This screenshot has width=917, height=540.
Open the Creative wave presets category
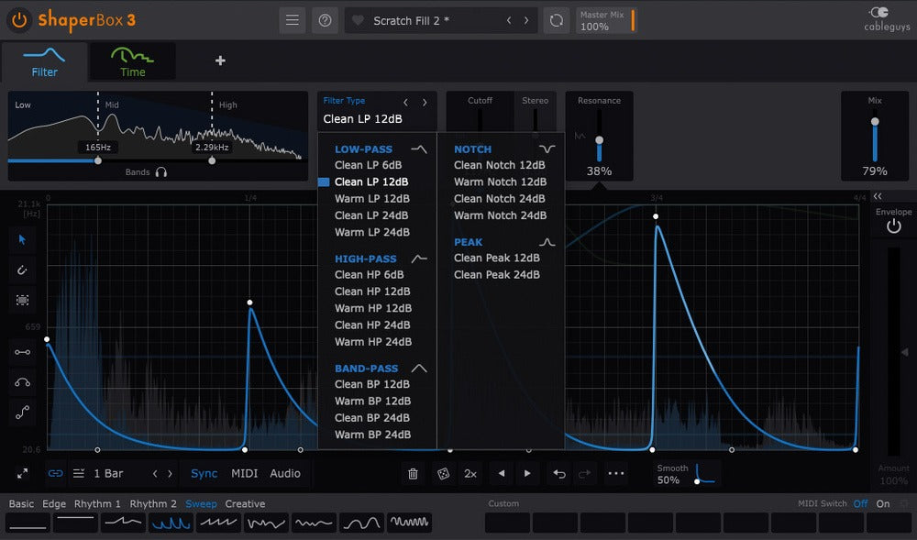[245, 503]
